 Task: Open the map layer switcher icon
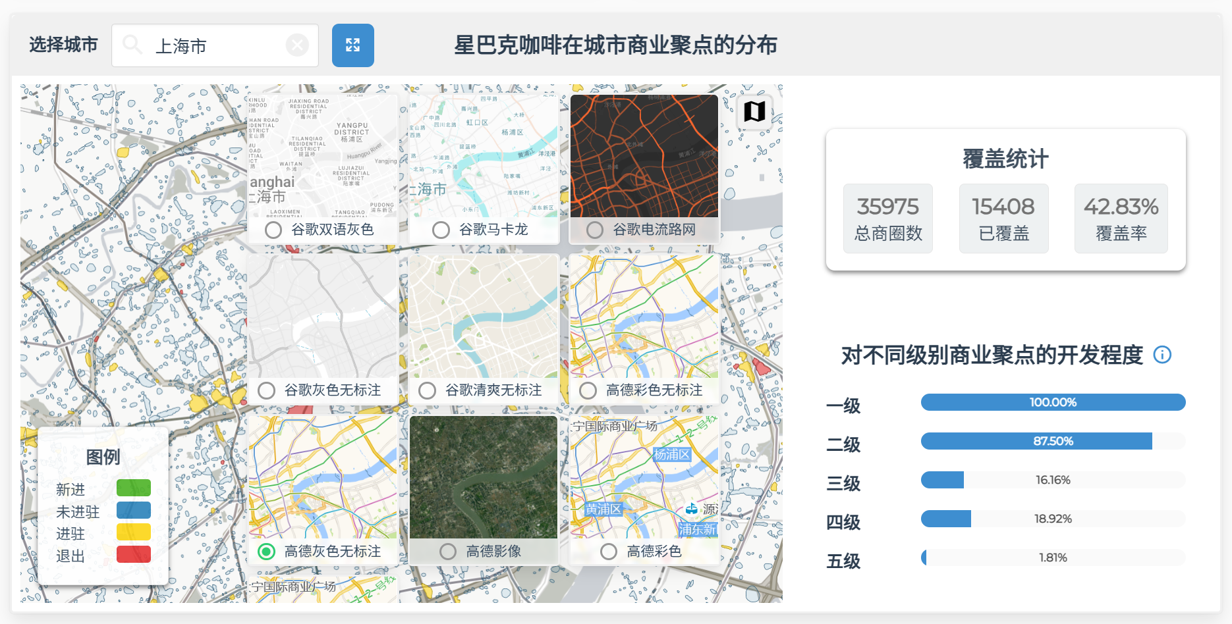(x=754, y=111)
